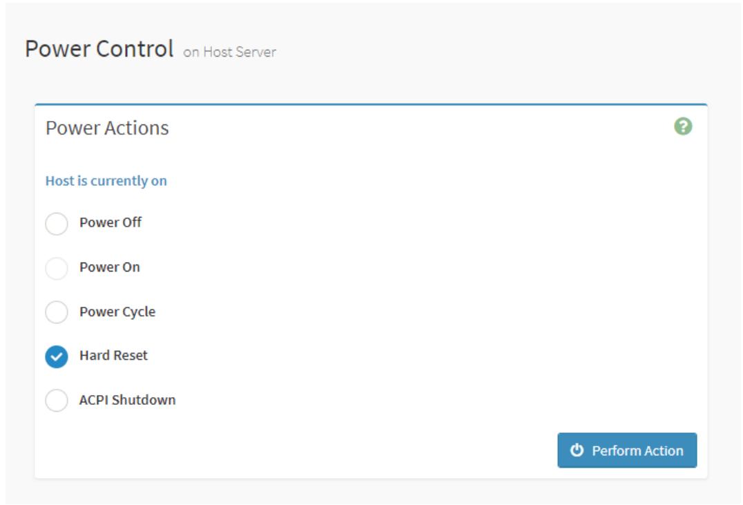Viewport: 743px width, 505px height.
Task: Click the white checkmark in Hard Reset circle
Action: [x=57, y=356]
